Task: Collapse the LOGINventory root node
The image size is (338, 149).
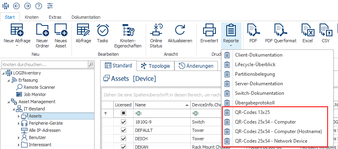Action: coord(3,73)
